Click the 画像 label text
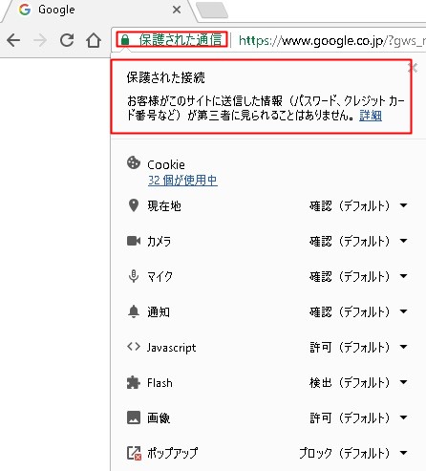 (159, 417)
